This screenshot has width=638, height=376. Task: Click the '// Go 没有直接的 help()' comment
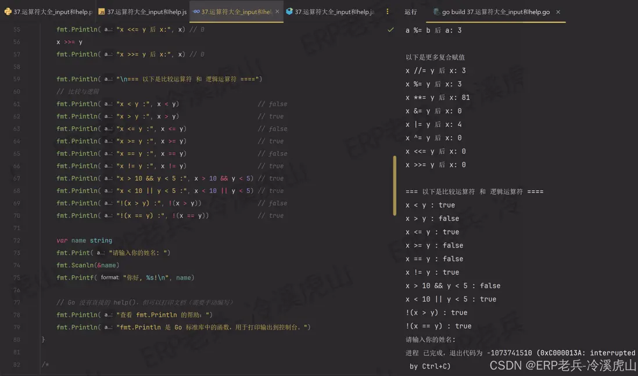pos(145,302)
